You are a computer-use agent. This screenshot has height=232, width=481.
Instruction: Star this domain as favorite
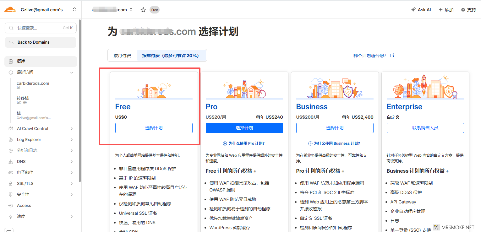point(143,10)
